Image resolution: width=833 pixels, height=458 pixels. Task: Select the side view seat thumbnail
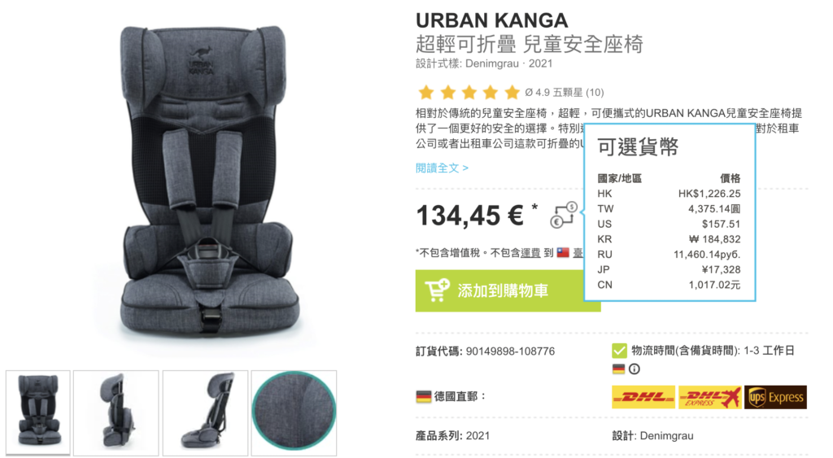[x=205, y=412]
